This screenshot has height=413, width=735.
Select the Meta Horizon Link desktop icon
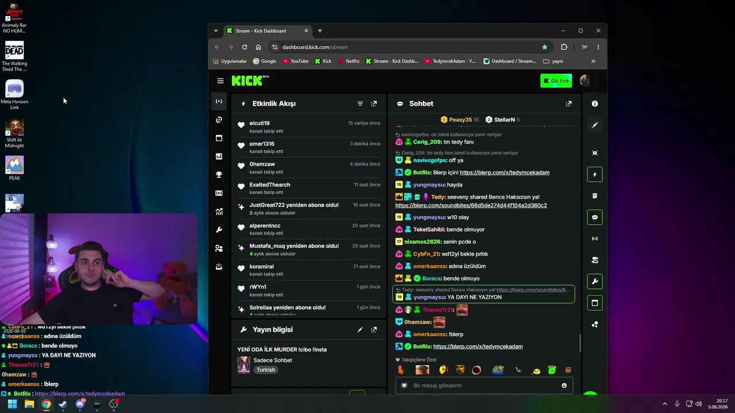point(14,95)
